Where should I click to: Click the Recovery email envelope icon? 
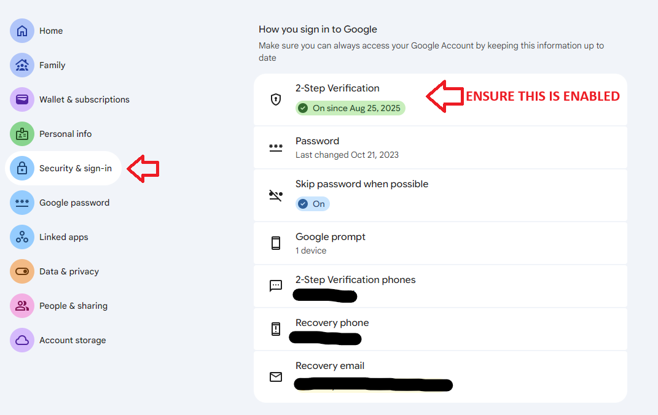[x=276, y=377]
